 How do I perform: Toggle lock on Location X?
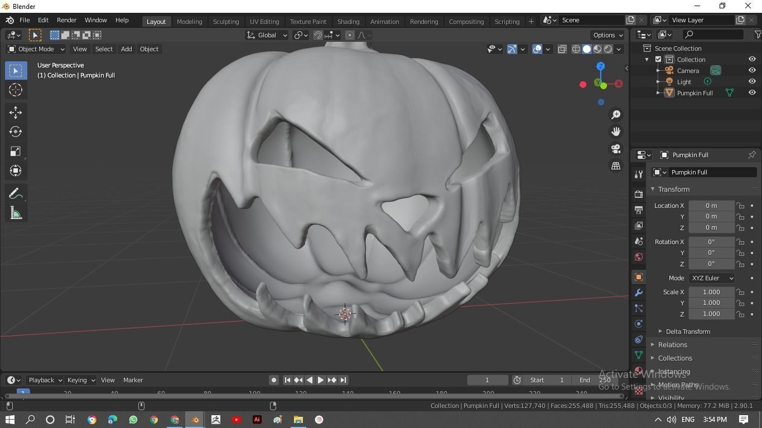point(740,206)
